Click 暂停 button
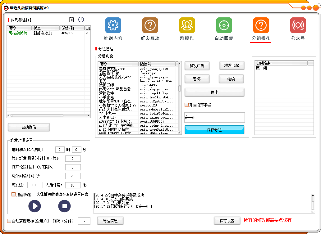This screenshot has height=234, width=321. pos(197,79)
